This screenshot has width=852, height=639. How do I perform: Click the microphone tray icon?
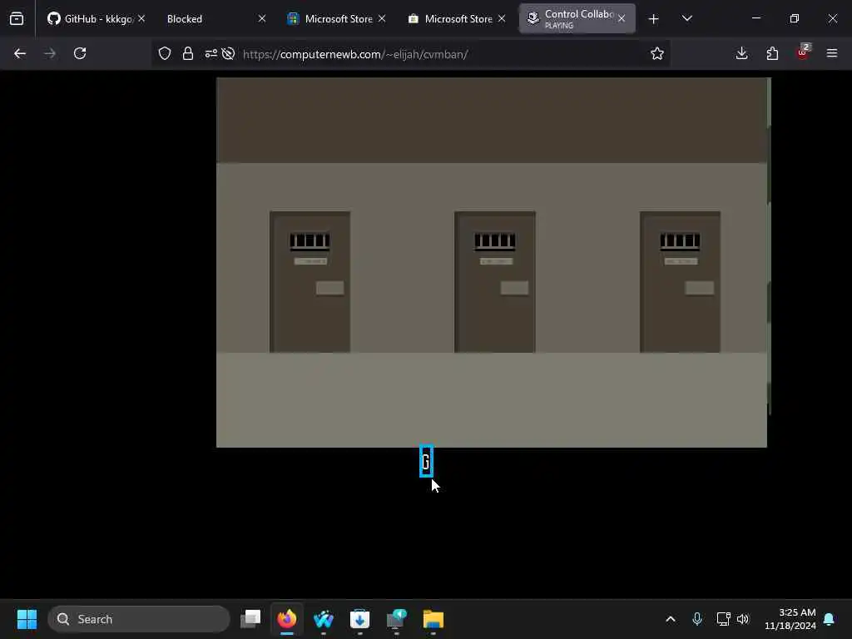(697, 619)
